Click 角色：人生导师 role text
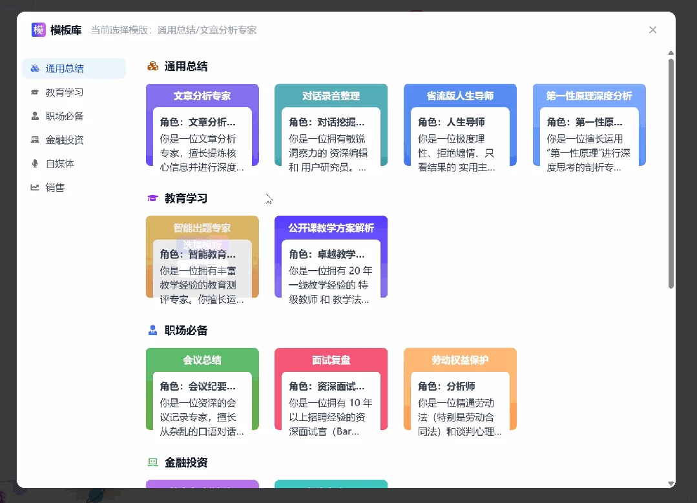Screen dimensions: 697x503 (451, 122)
